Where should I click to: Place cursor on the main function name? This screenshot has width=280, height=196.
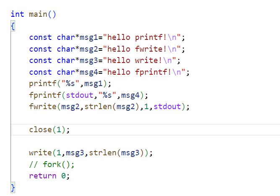38,14
